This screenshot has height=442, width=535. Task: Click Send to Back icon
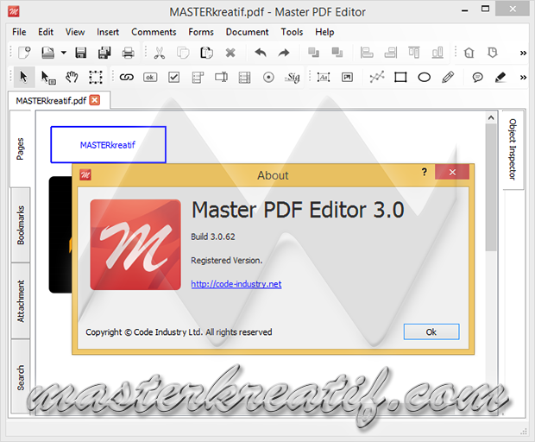(337, 53)
